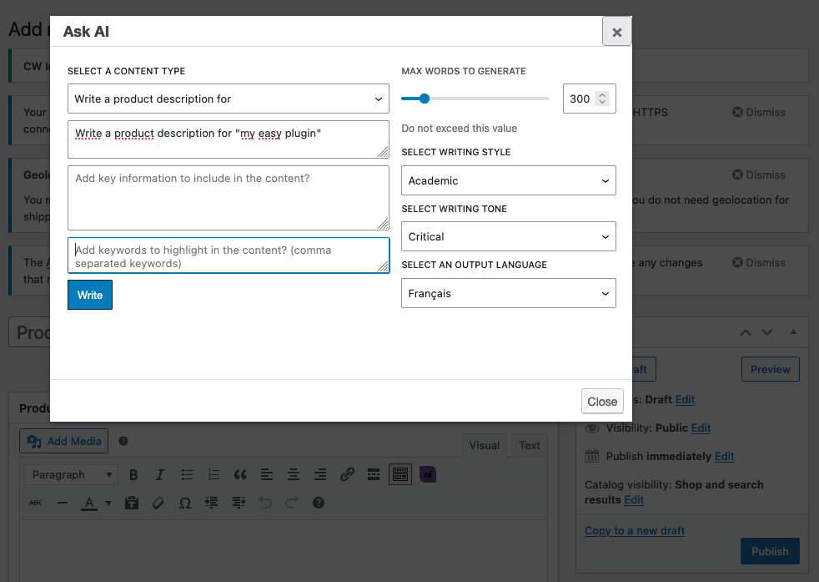The height and width of the screenshot is (582, 819).
Task: Click the bulleted list icon
Action: [x=187, y=475]
